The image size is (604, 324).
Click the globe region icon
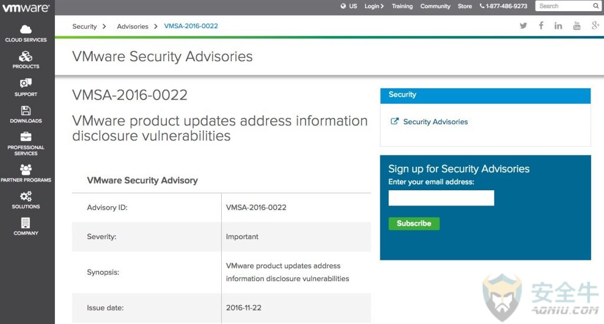click(x=343, y=6)
